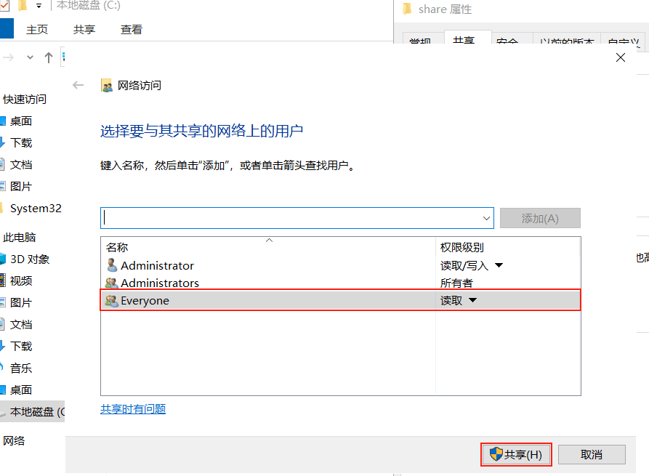Select 本地磁盘 (C:) in navigation pane

[32, 411]
